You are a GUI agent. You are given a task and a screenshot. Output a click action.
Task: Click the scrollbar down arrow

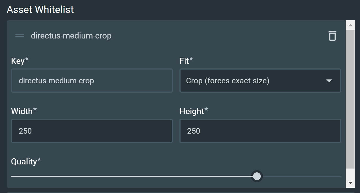coord(350,183)
